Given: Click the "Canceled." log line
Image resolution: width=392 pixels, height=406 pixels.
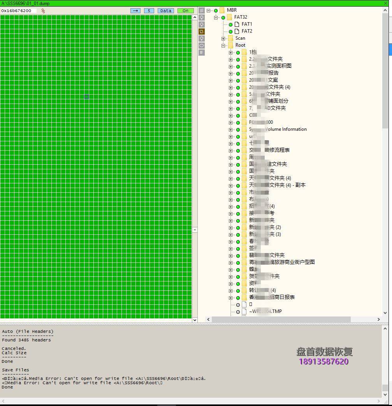Looking at the screenshot, I should pos(14,348).
